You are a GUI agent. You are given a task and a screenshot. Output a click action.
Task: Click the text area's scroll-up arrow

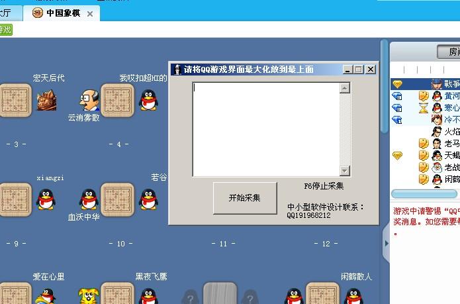[x=345, y=88]
